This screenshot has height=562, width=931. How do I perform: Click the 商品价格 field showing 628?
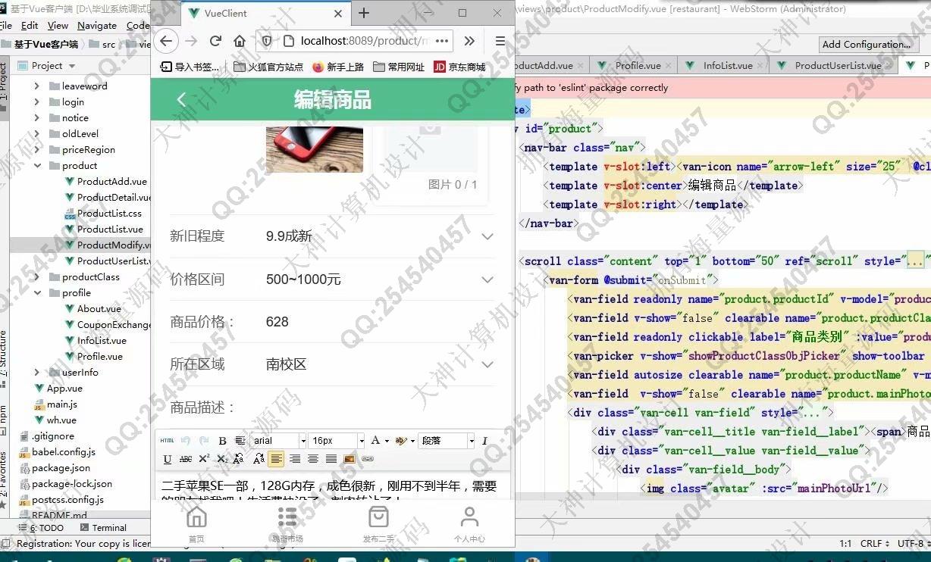point(332,322)
